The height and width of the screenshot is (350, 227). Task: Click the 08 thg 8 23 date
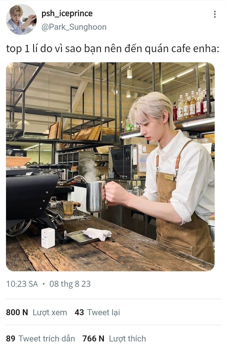click(x=70, y=284)
